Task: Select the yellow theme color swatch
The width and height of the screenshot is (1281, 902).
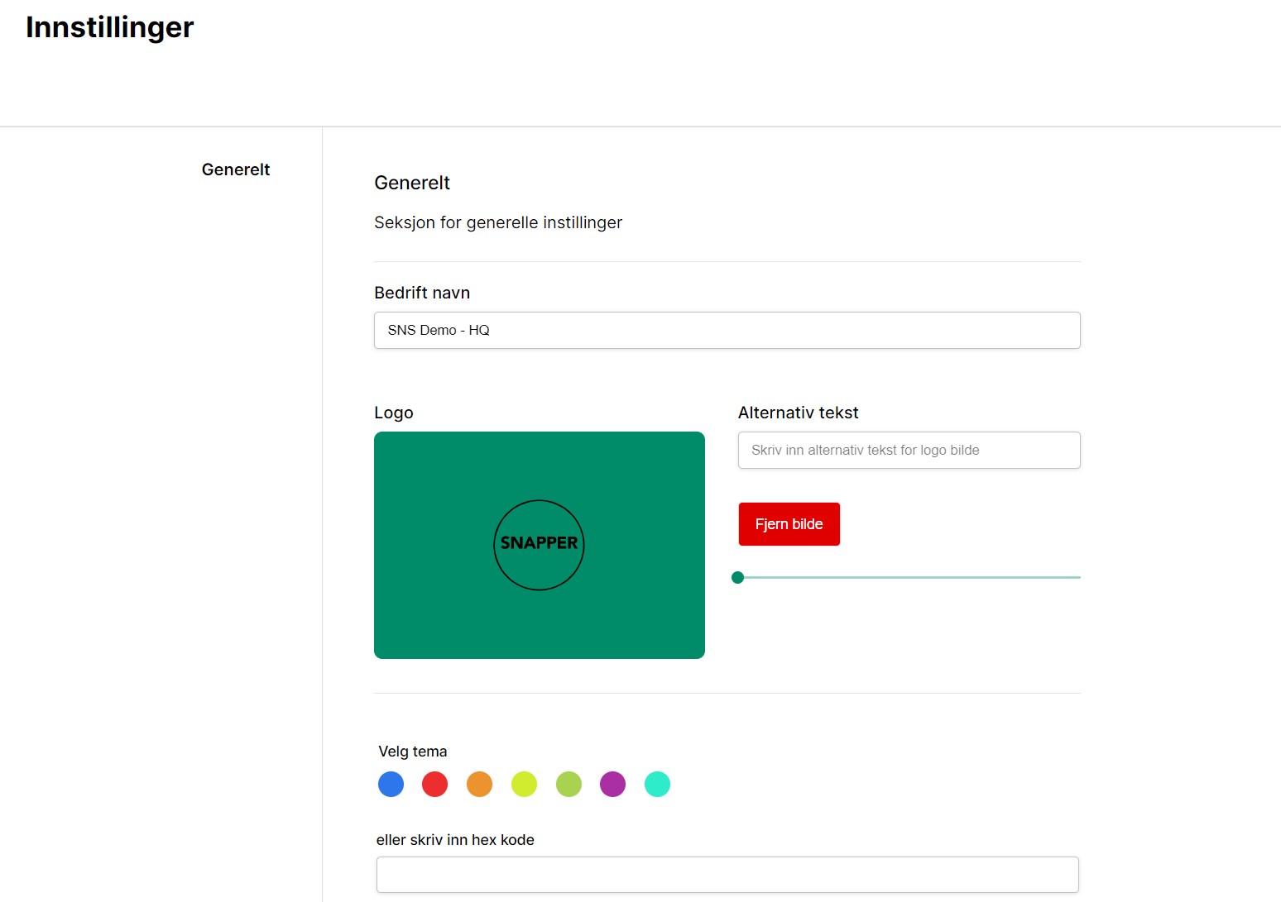Action: (x=524, y=784)
